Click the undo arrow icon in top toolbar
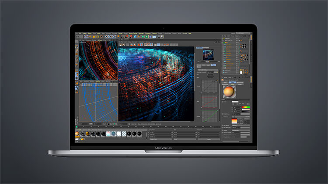The height and width of the screenshot is (184, 328). [77, 37]
